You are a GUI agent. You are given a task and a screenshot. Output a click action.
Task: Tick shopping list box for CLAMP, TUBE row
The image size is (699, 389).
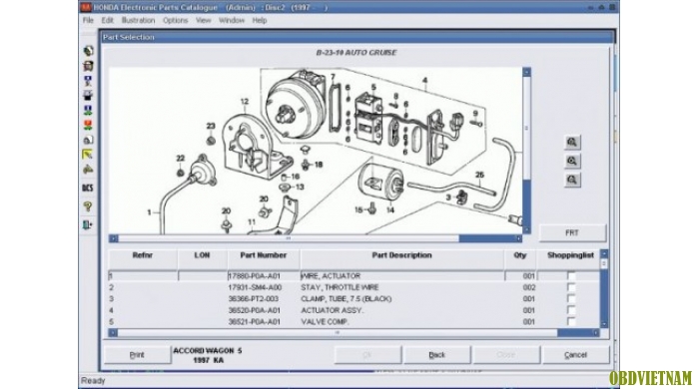(x=571, y=298)
